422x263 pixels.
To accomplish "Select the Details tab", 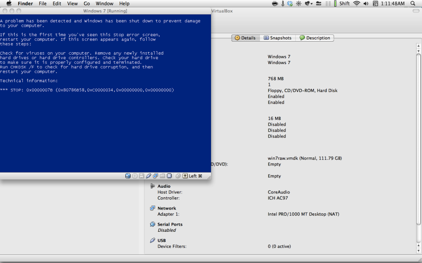I will coord(245,38).
